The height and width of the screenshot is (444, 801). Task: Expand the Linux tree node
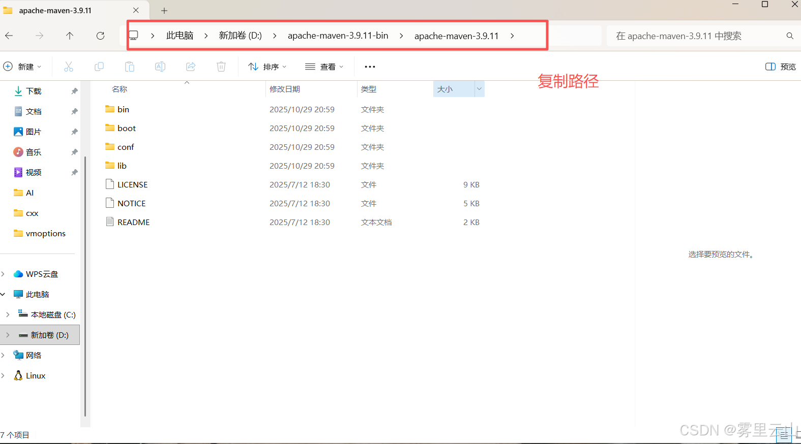[x=3, y=375]
